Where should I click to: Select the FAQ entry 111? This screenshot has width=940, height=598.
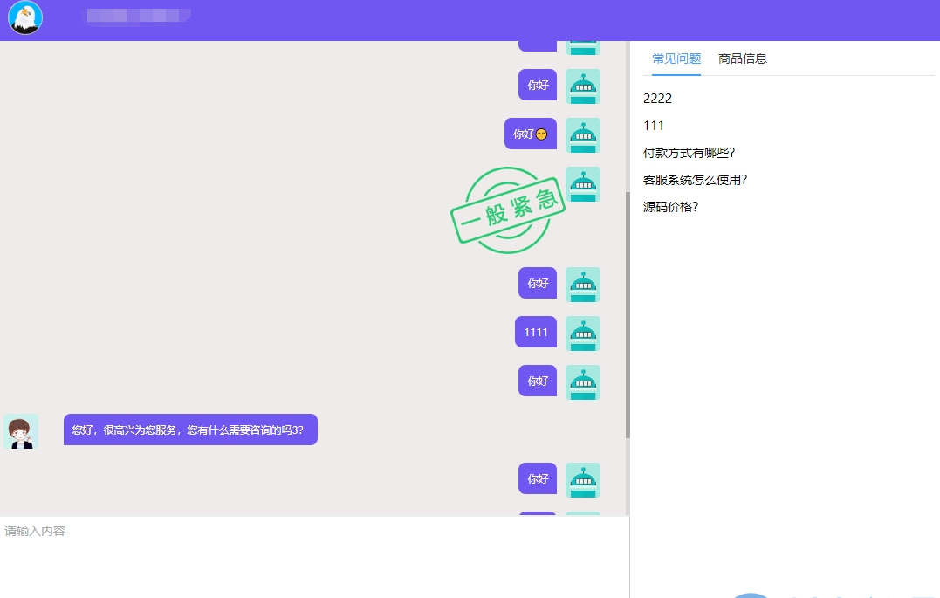click(654, 126)
